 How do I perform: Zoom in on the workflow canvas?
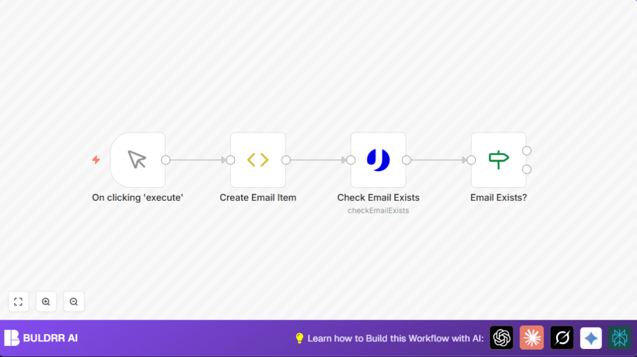(46, 302)
